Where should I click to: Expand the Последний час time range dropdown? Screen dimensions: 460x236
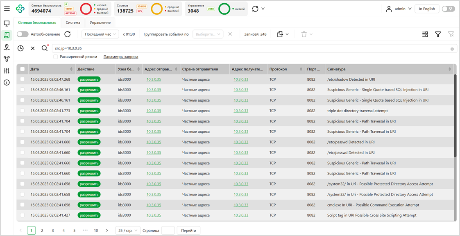[100, 34]
